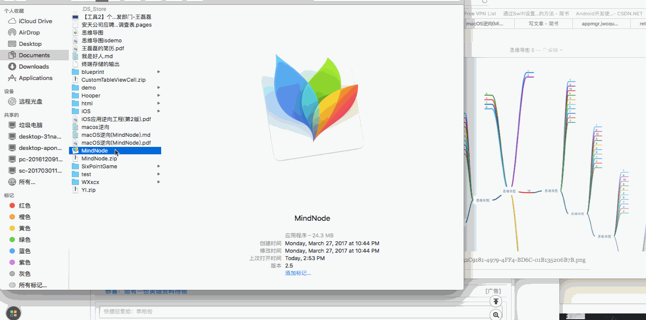The width and height of the screenshot is (646, 320).
Task: Open shared computer pc-201612091...
Action: [40, 159]
